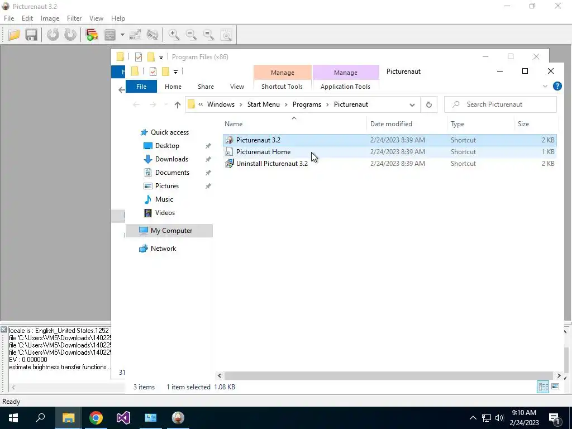Click the blue Help question mark icon
The image size is (572, 429).
click(557, 86)
